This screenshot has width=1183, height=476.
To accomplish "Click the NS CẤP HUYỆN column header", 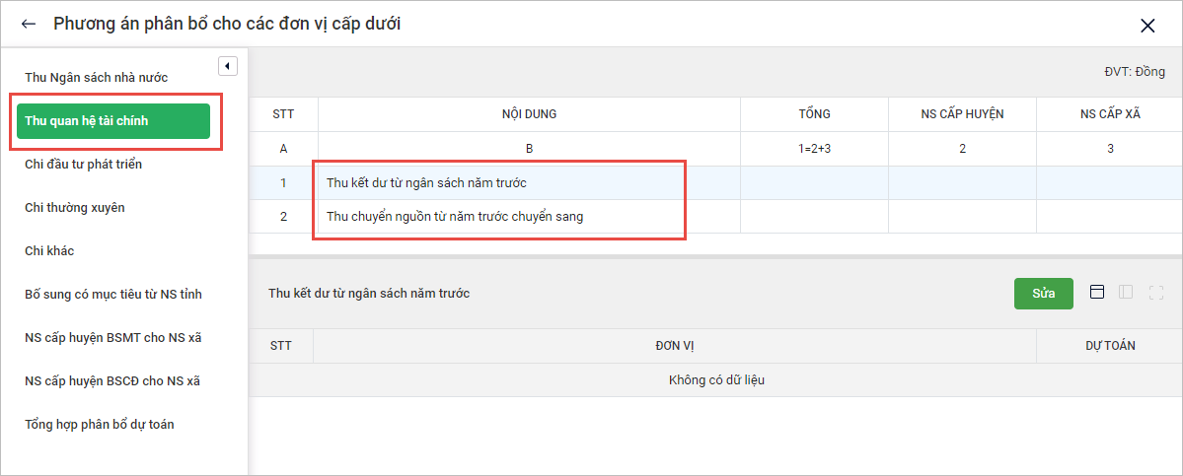I will coord(962,114).
